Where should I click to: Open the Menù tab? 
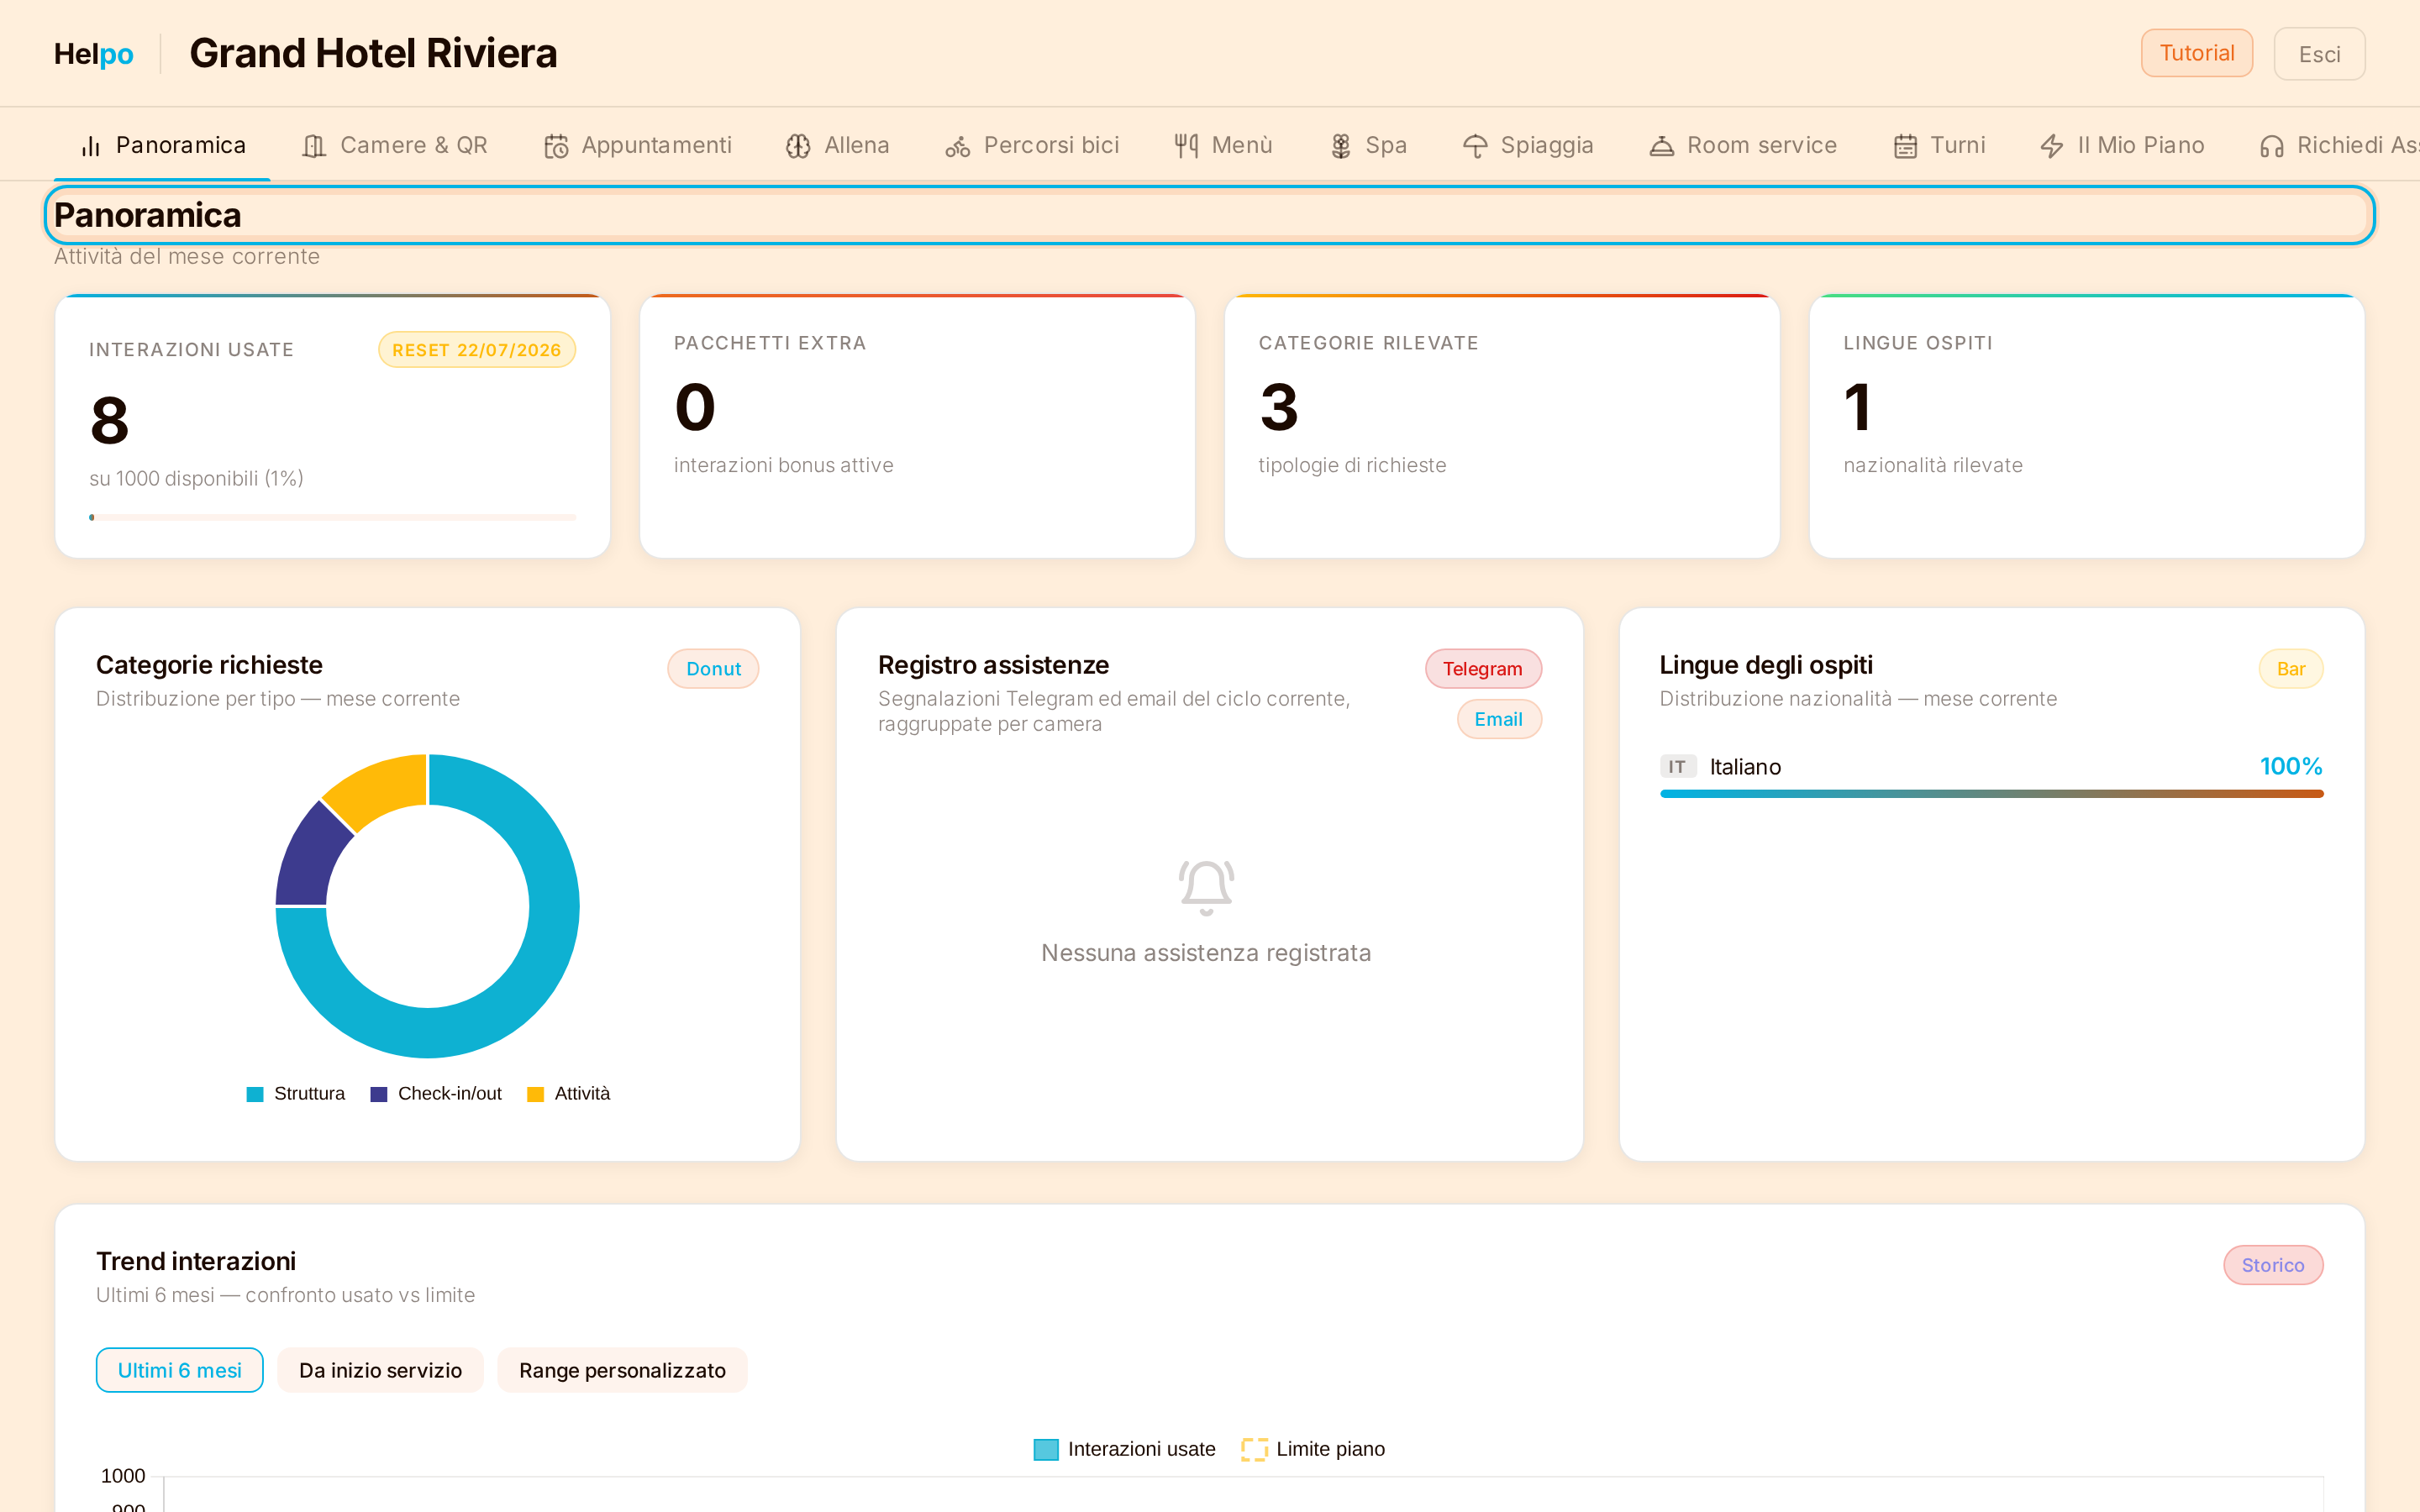tap(1224, 146)
